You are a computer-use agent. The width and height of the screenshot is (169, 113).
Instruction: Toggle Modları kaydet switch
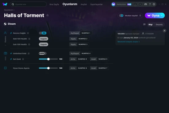121,16
